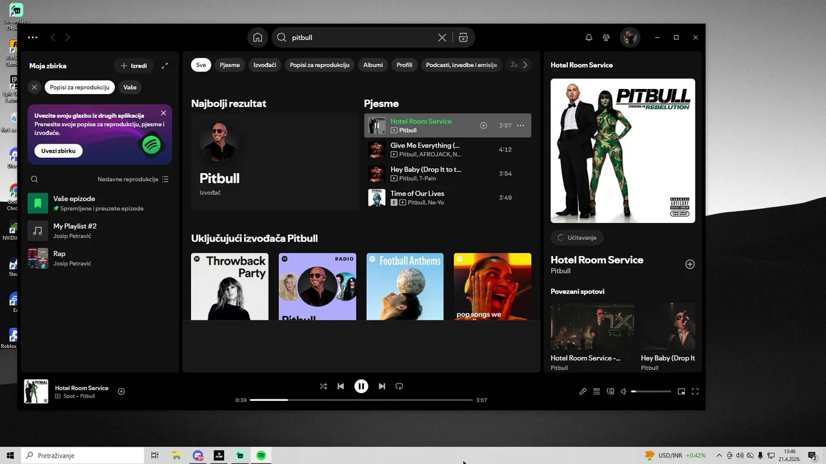This screenshot has height=464, width=826.
Task: Open the notifications bell
Action: point(589,37)
